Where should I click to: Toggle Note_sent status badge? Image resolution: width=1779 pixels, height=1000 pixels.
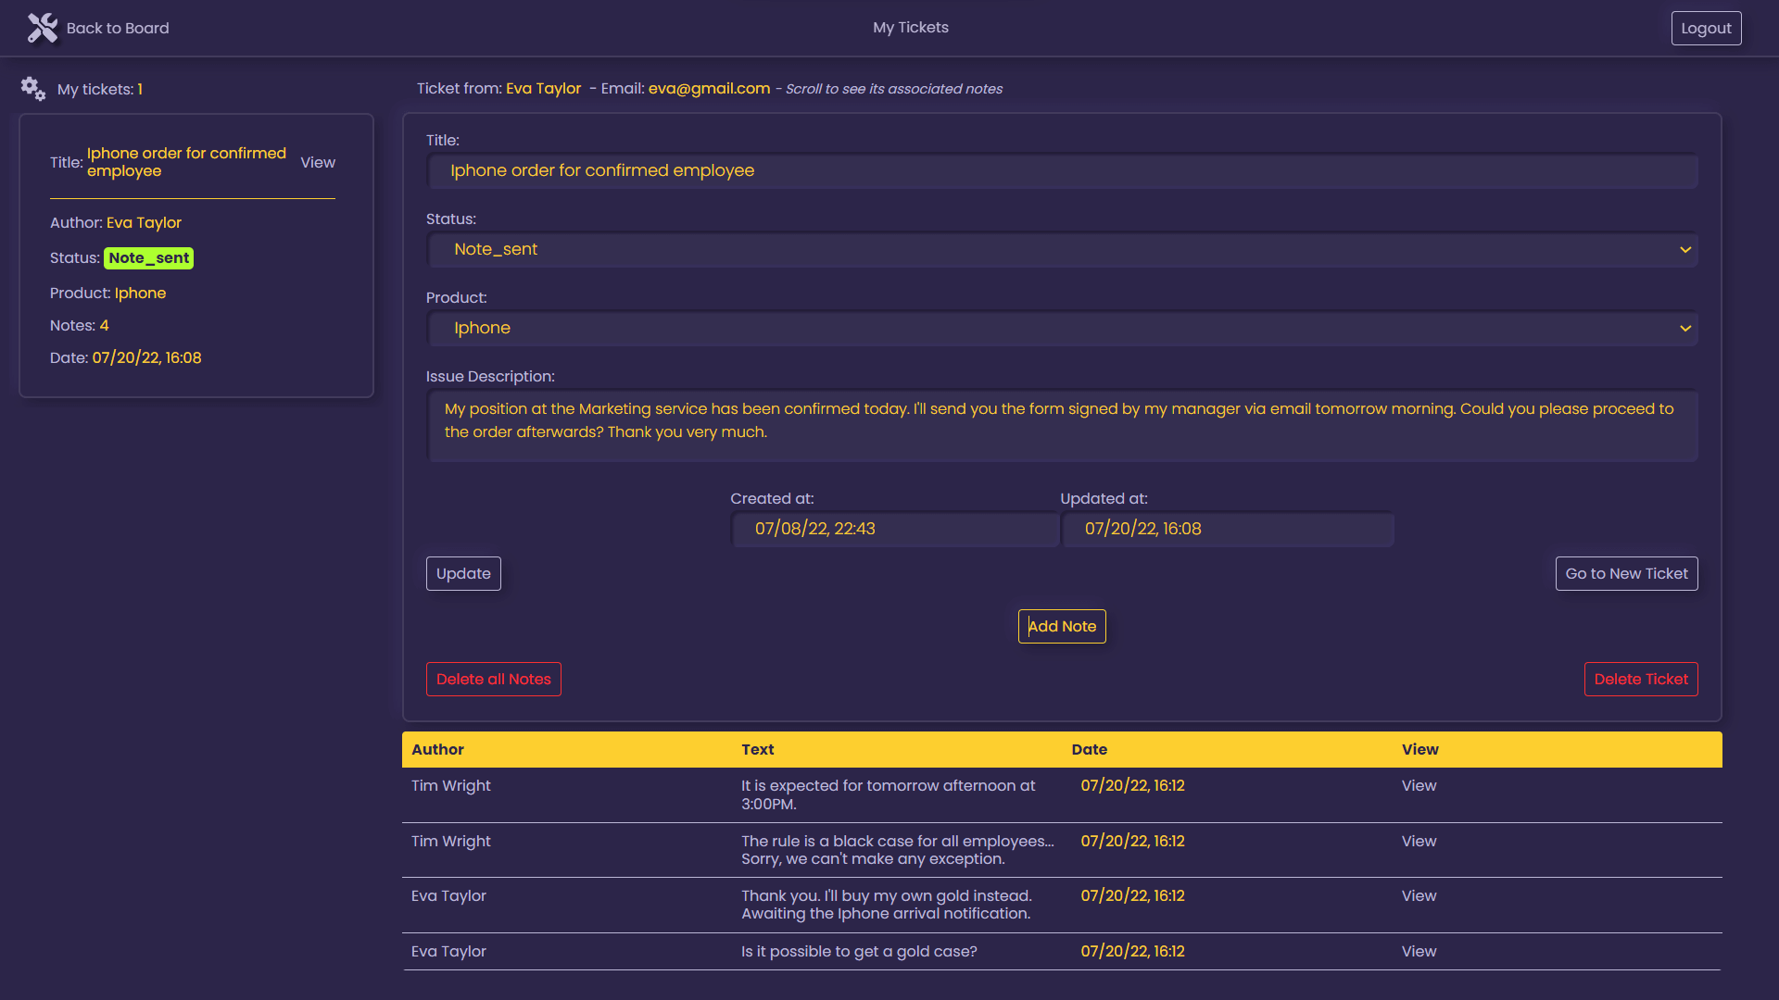click(149, 257)
